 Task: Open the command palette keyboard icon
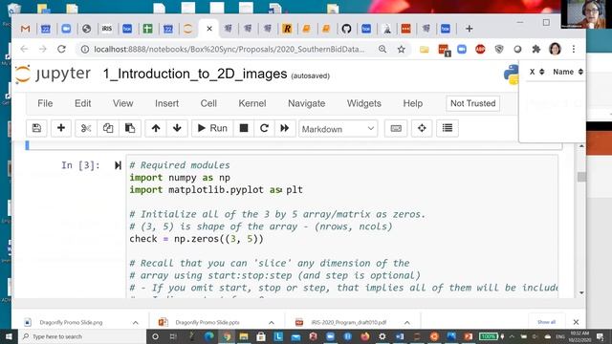[x=396, y=128]
